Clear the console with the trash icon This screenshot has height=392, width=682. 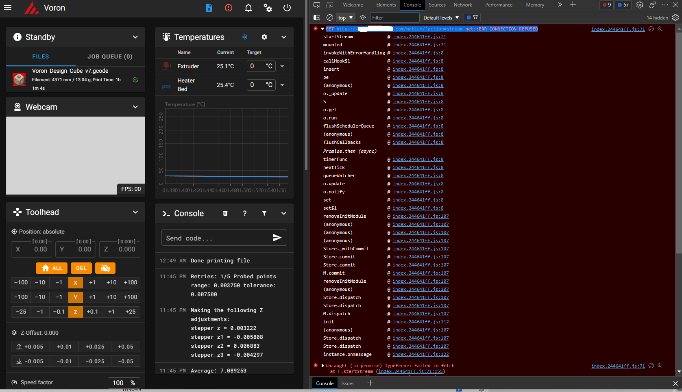225,213
